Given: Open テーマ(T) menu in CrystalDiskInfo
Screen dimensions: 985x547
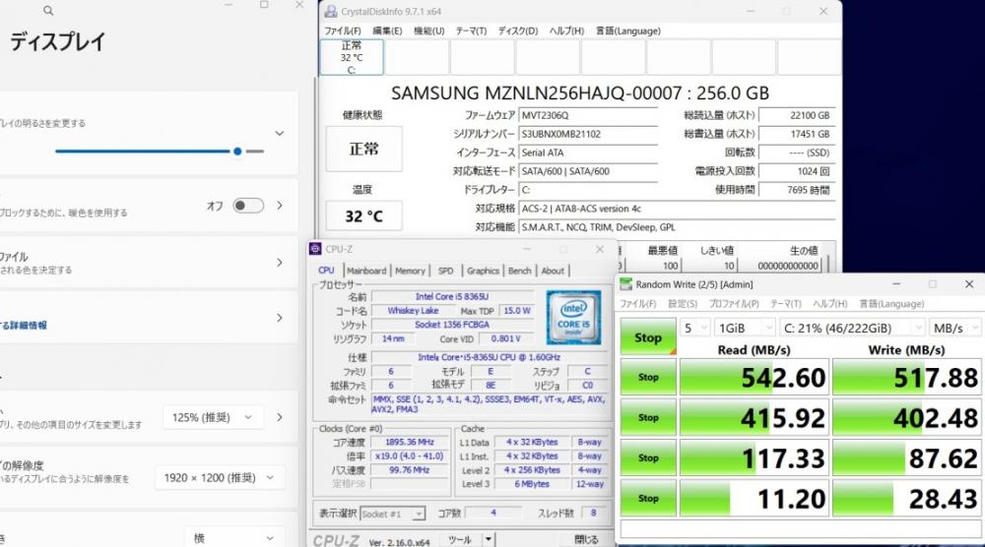Looking at the screenshot, I should (x=471, y=30).
